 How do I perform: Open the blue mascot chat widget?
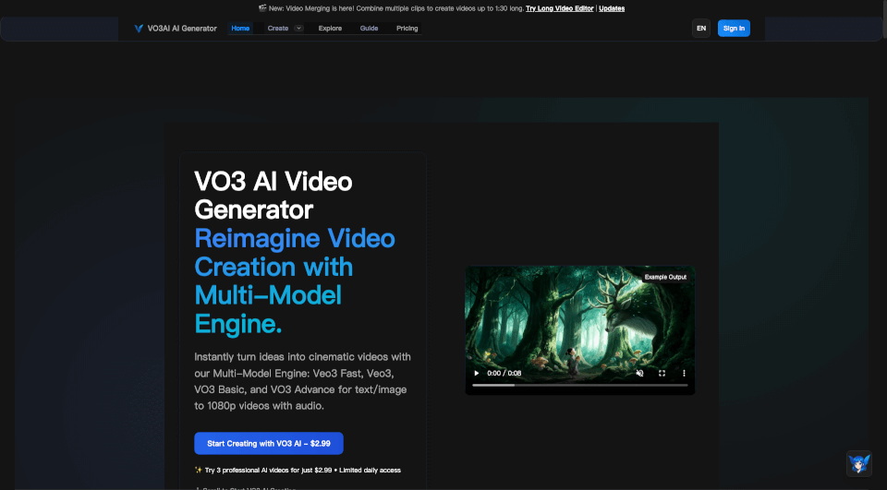point(859,463)
